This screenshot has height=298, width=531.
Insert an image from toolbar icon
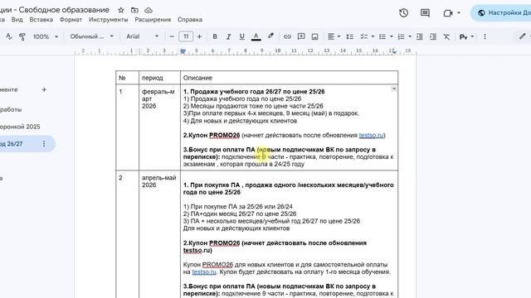point(315,36)
